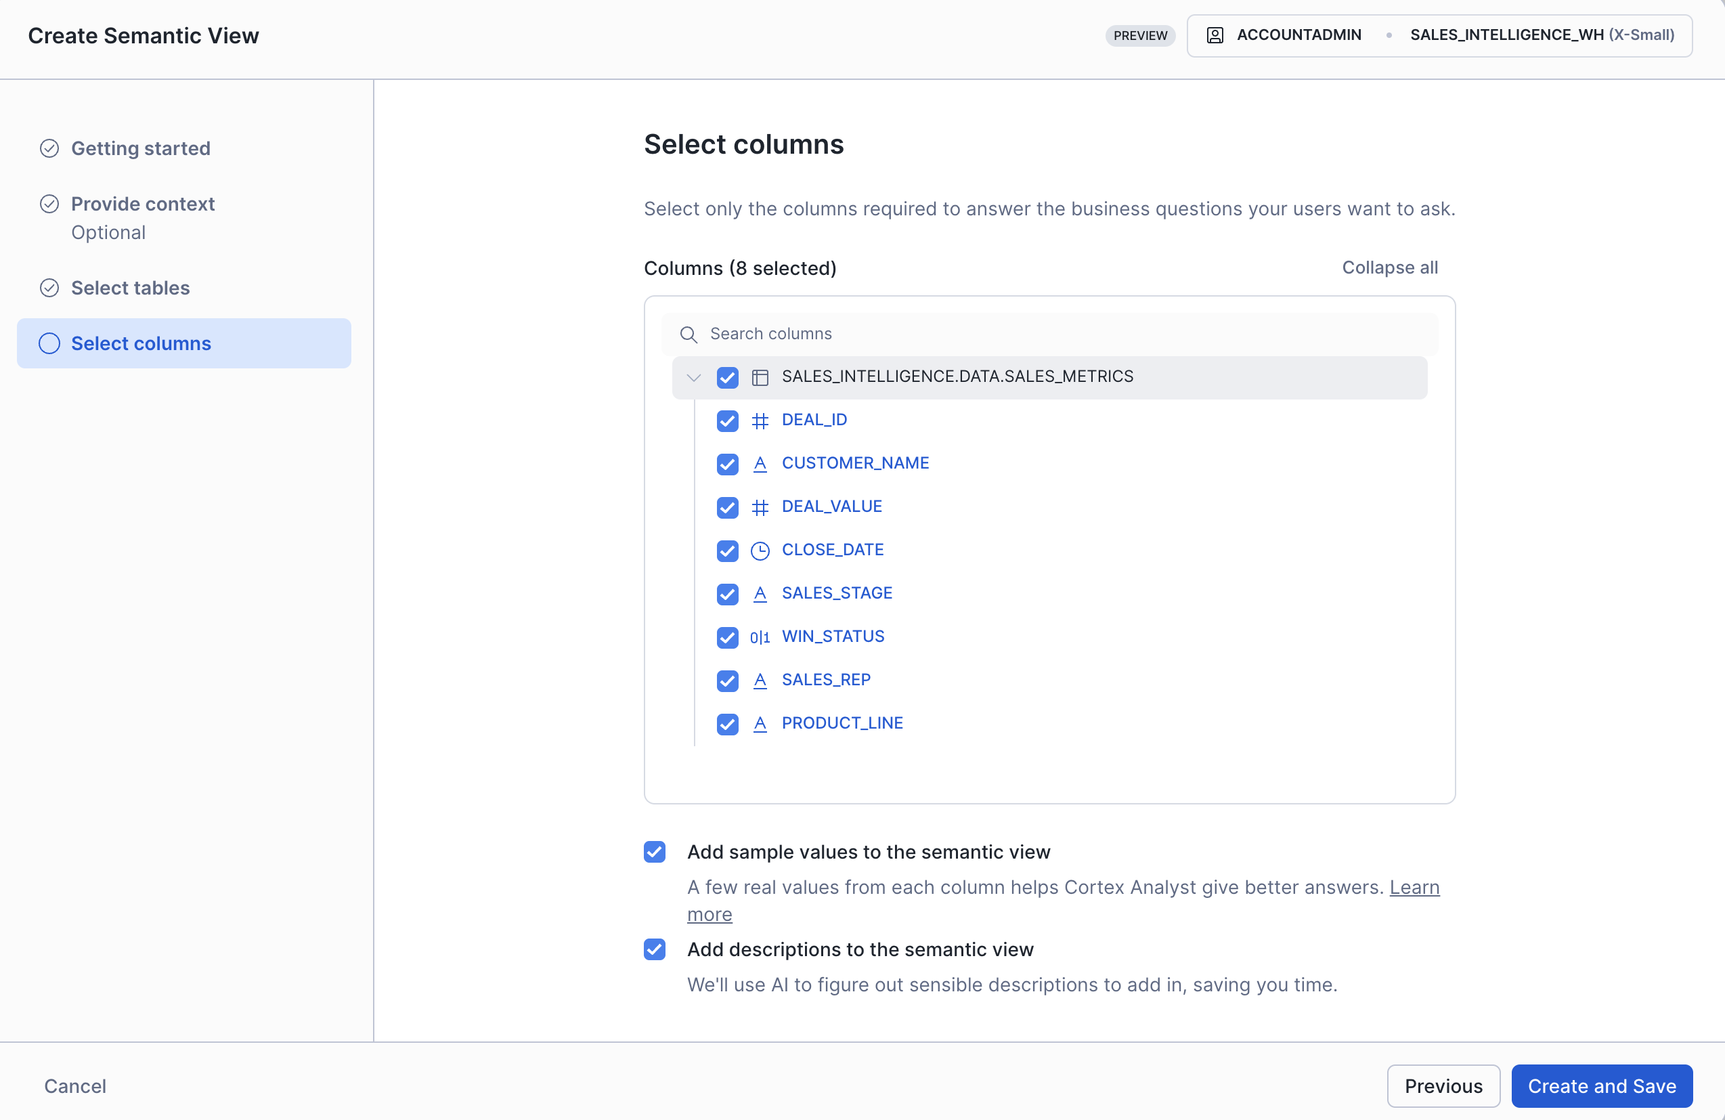Open the Learn more link

coord(1414,887)
